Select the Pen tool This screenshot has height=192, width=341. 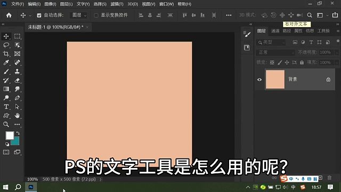(17, 98)
